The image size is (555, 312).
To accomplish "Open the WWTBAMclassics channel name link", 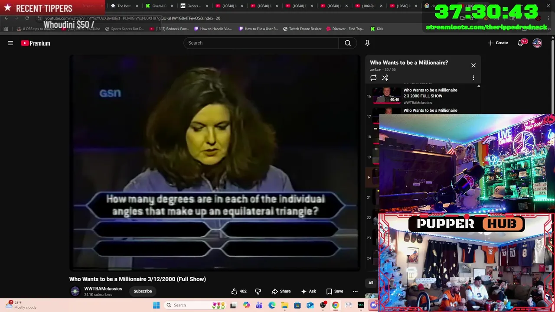I will tap(103, 289).
